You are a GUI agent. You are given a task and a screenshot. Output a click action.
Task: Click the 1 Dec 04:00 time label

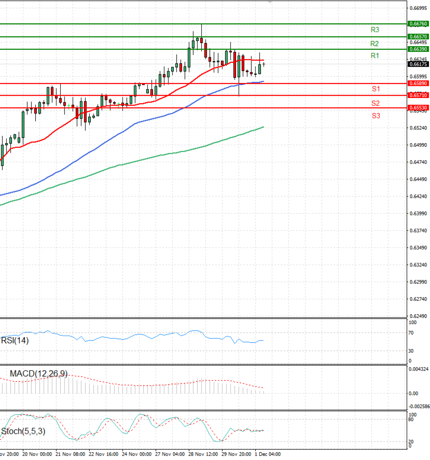pyautogui.click(x=268, y=454)
